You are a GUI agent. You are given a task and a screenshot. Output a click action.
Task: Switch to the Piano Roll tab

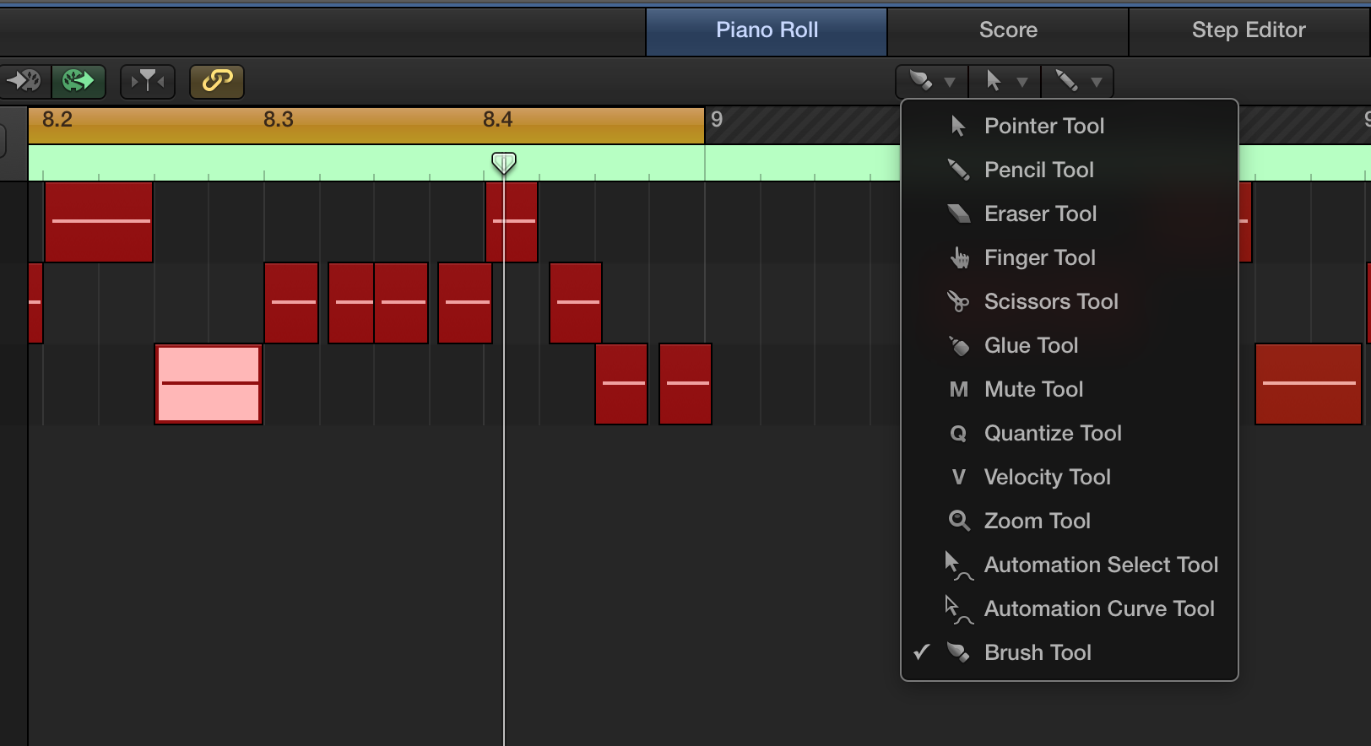pos(767,30)
